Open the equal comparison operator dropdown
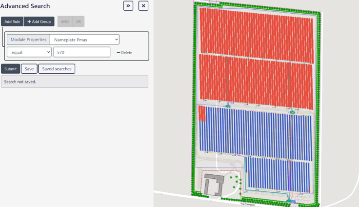 point(29,52)
